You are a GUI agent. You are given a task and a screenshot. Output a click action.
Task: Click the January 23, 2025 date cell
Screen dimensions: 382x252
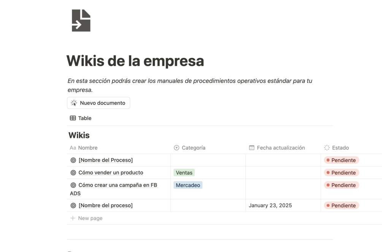(x=270, y=206)
